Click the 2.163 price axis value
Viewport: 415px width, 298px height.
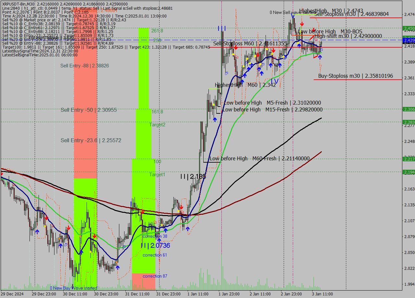pyautogui.click(x=409, y=189)
